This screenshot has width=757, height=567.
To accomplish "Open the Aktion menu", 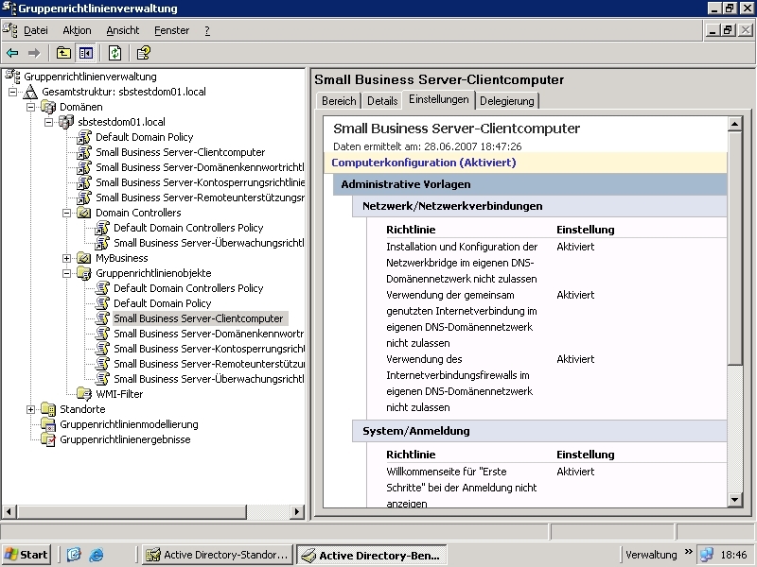I will pos(77,30).
